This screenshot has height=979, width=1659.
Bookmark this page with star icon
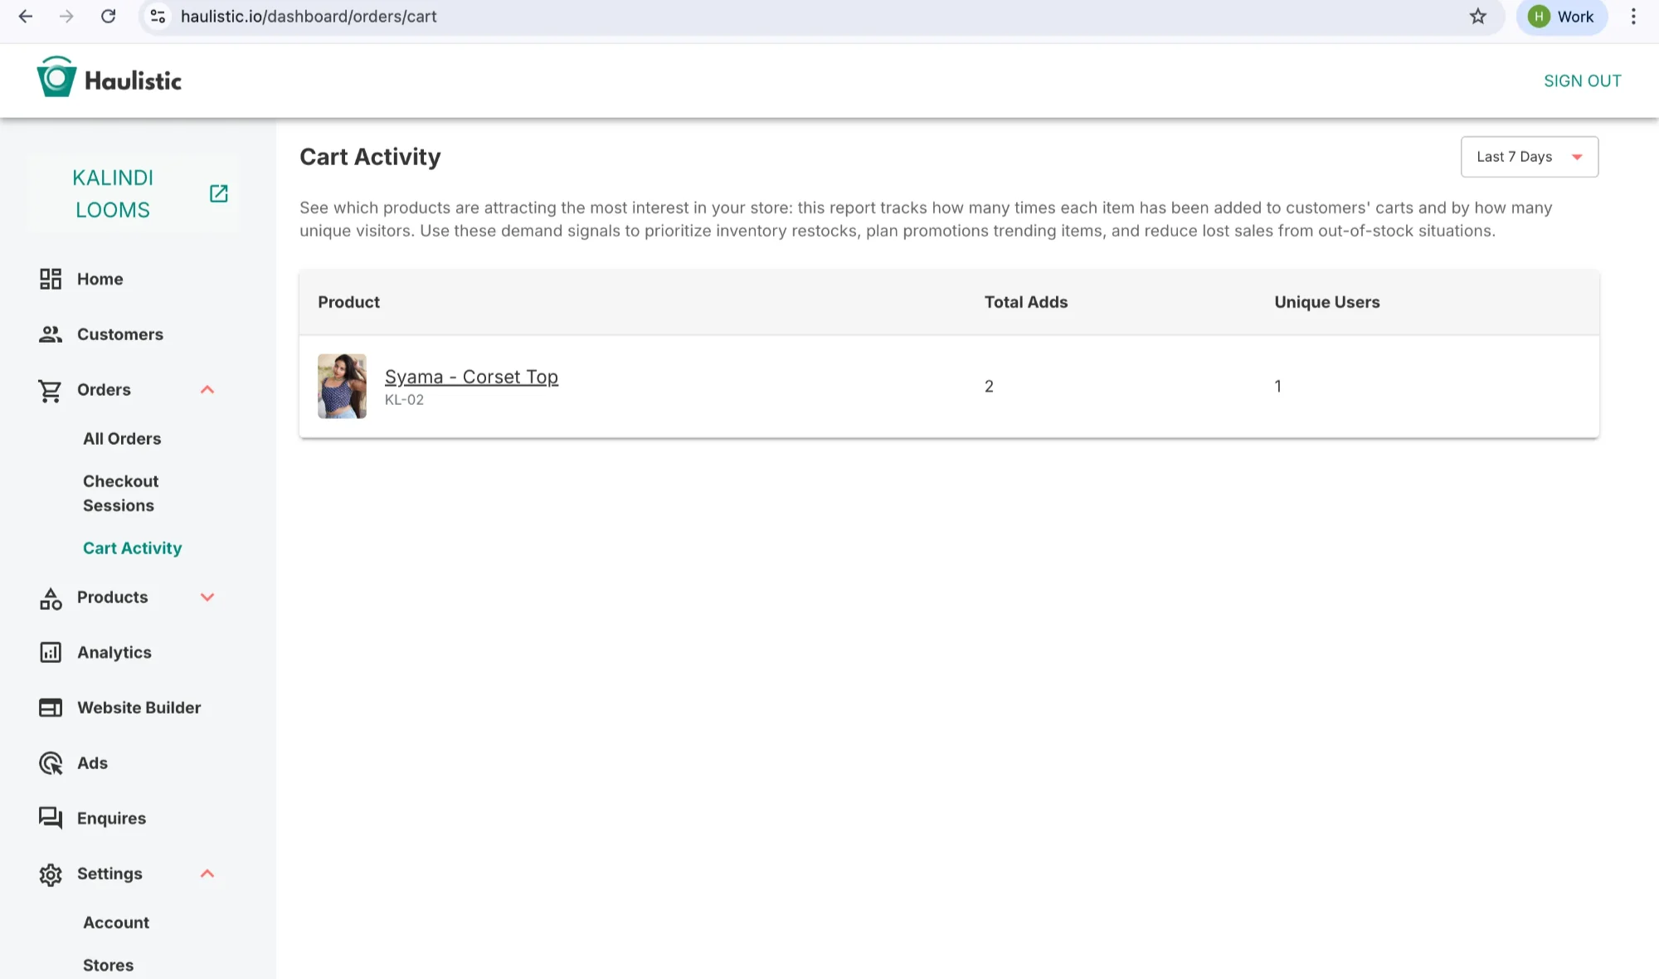coord(1477,17)
